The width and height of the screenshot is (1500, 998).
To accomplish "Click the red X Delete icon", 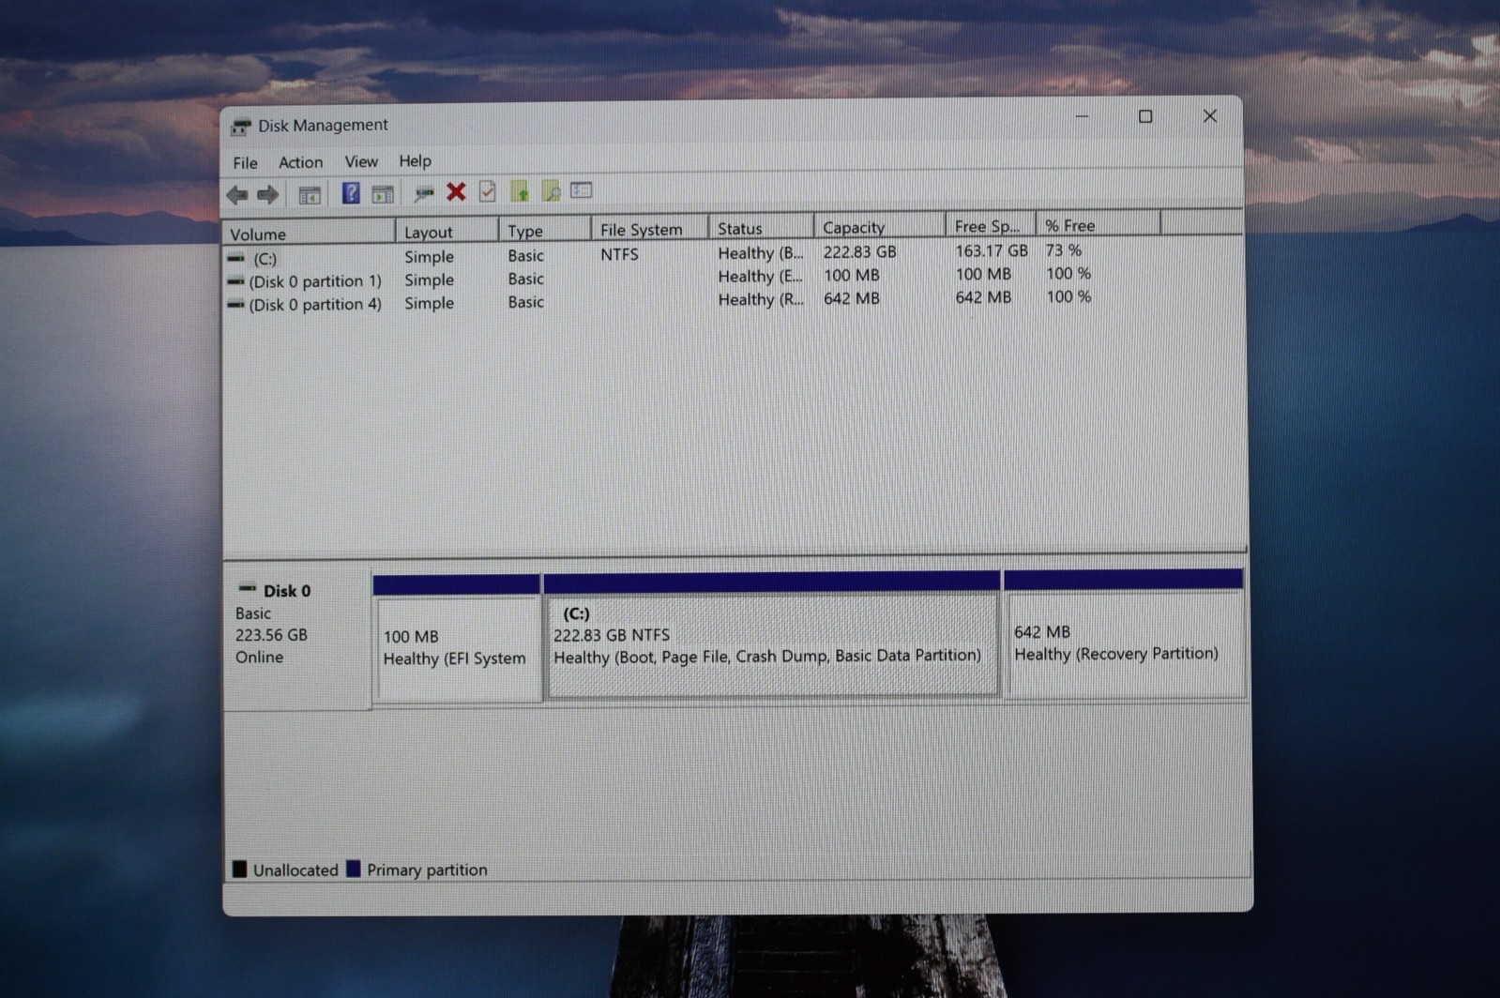I will click(x=457, y=192).
